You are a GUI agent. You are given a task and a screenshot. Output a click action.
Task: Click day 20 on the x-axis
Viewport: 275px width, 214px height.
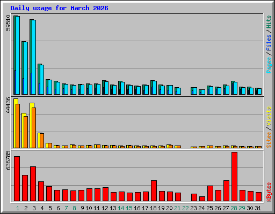point(169,208)
